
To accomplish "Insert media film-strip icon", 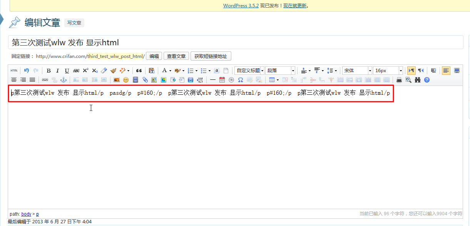I will tap(135, 80).
